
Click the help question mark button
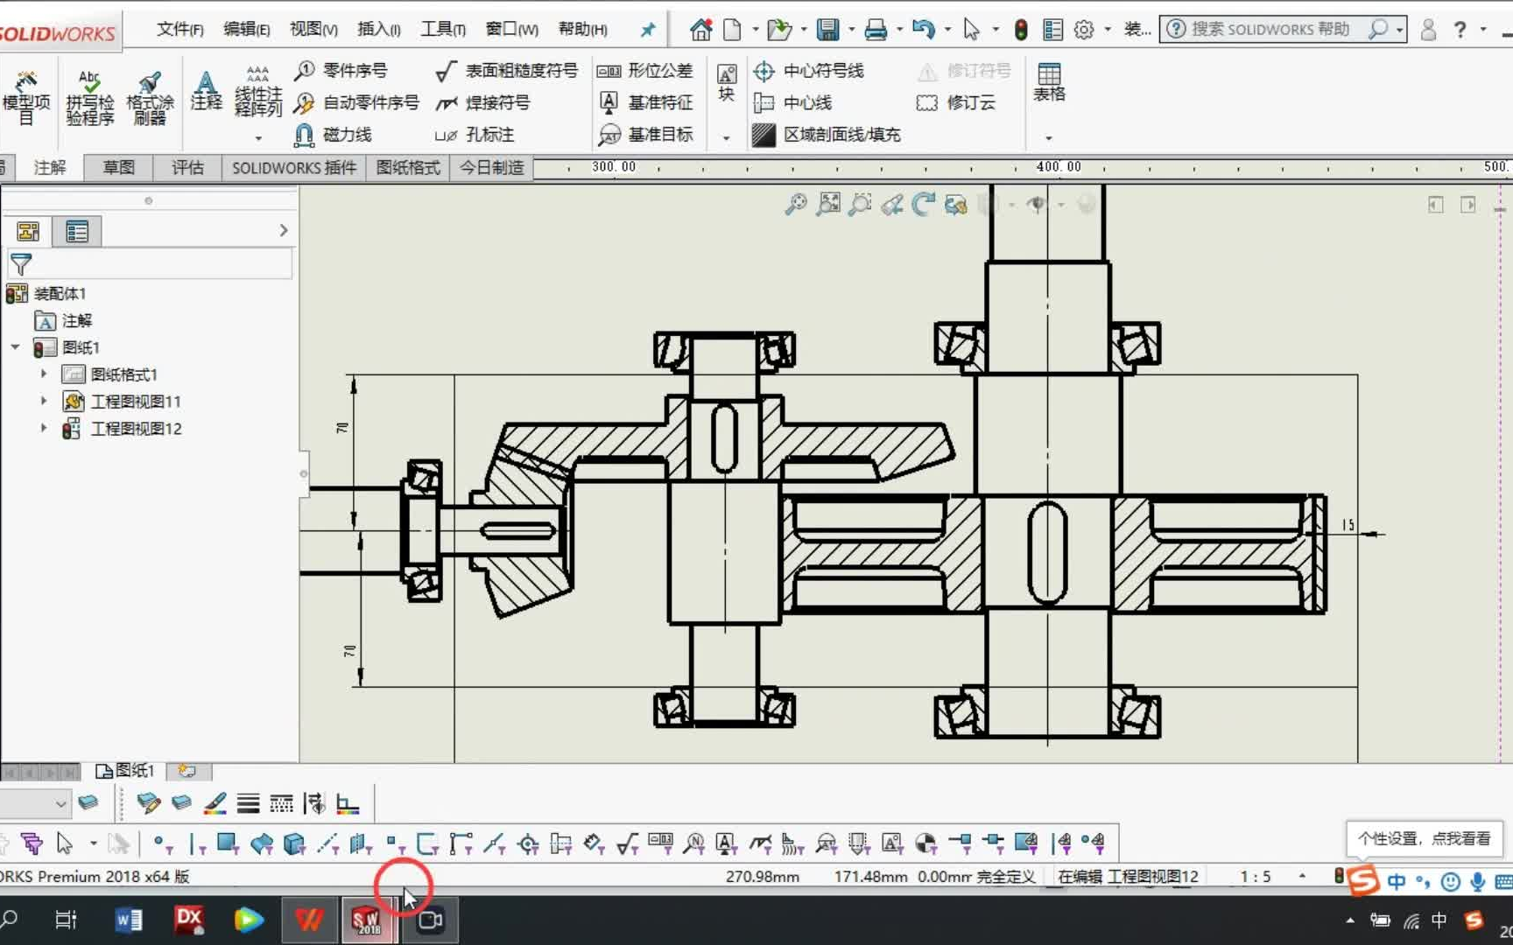tap(1459, 29)
